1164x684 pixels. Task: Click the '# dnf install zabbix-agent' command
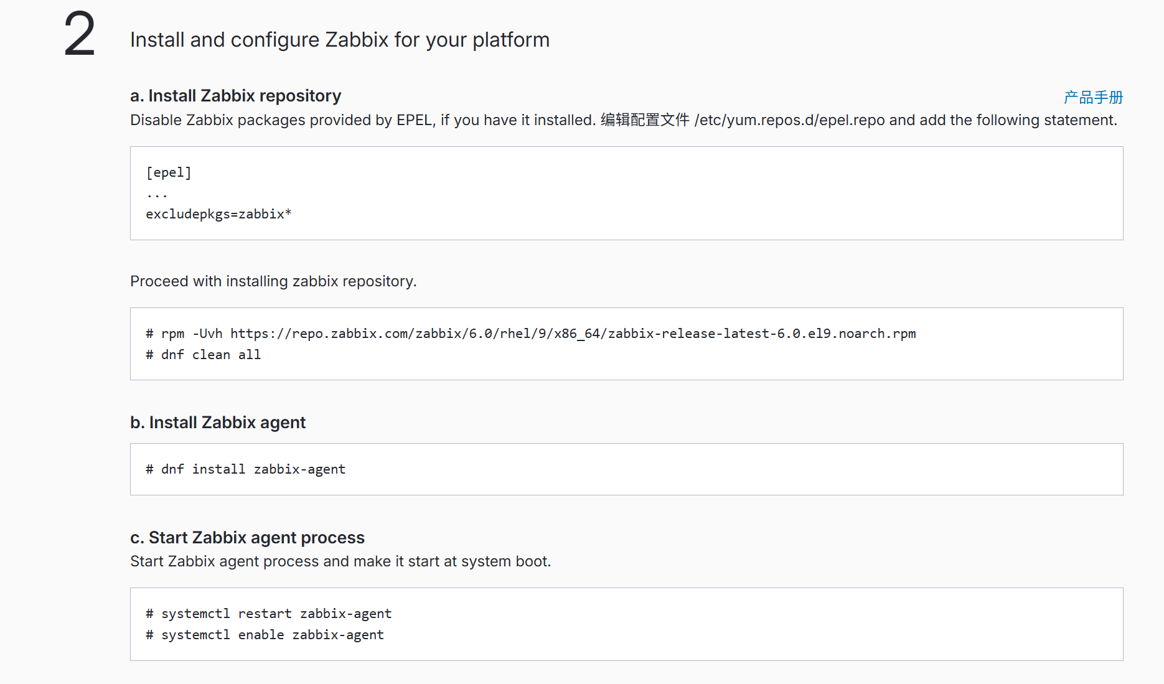tap(246, 469)
